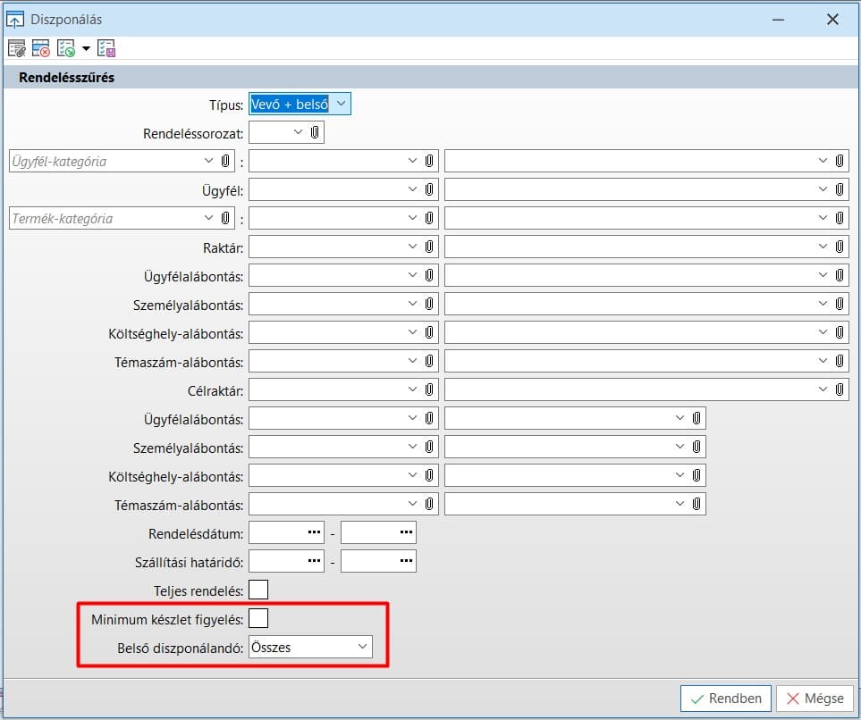
Task: Click the checklist icon with green arrow
Action: (x=65, y=48)
